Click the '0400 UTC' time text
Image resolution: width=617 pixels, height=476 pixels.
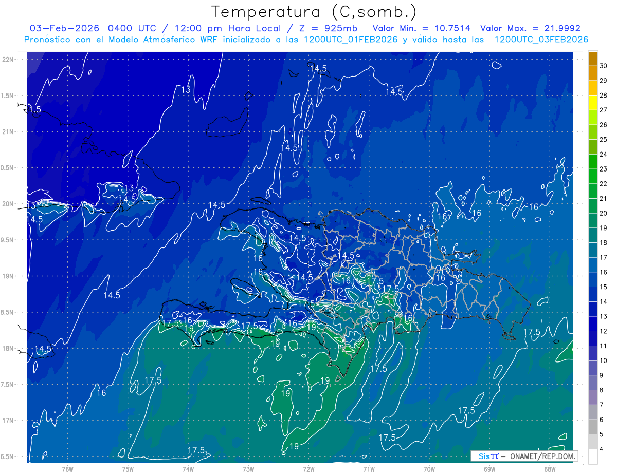(134, 28)
